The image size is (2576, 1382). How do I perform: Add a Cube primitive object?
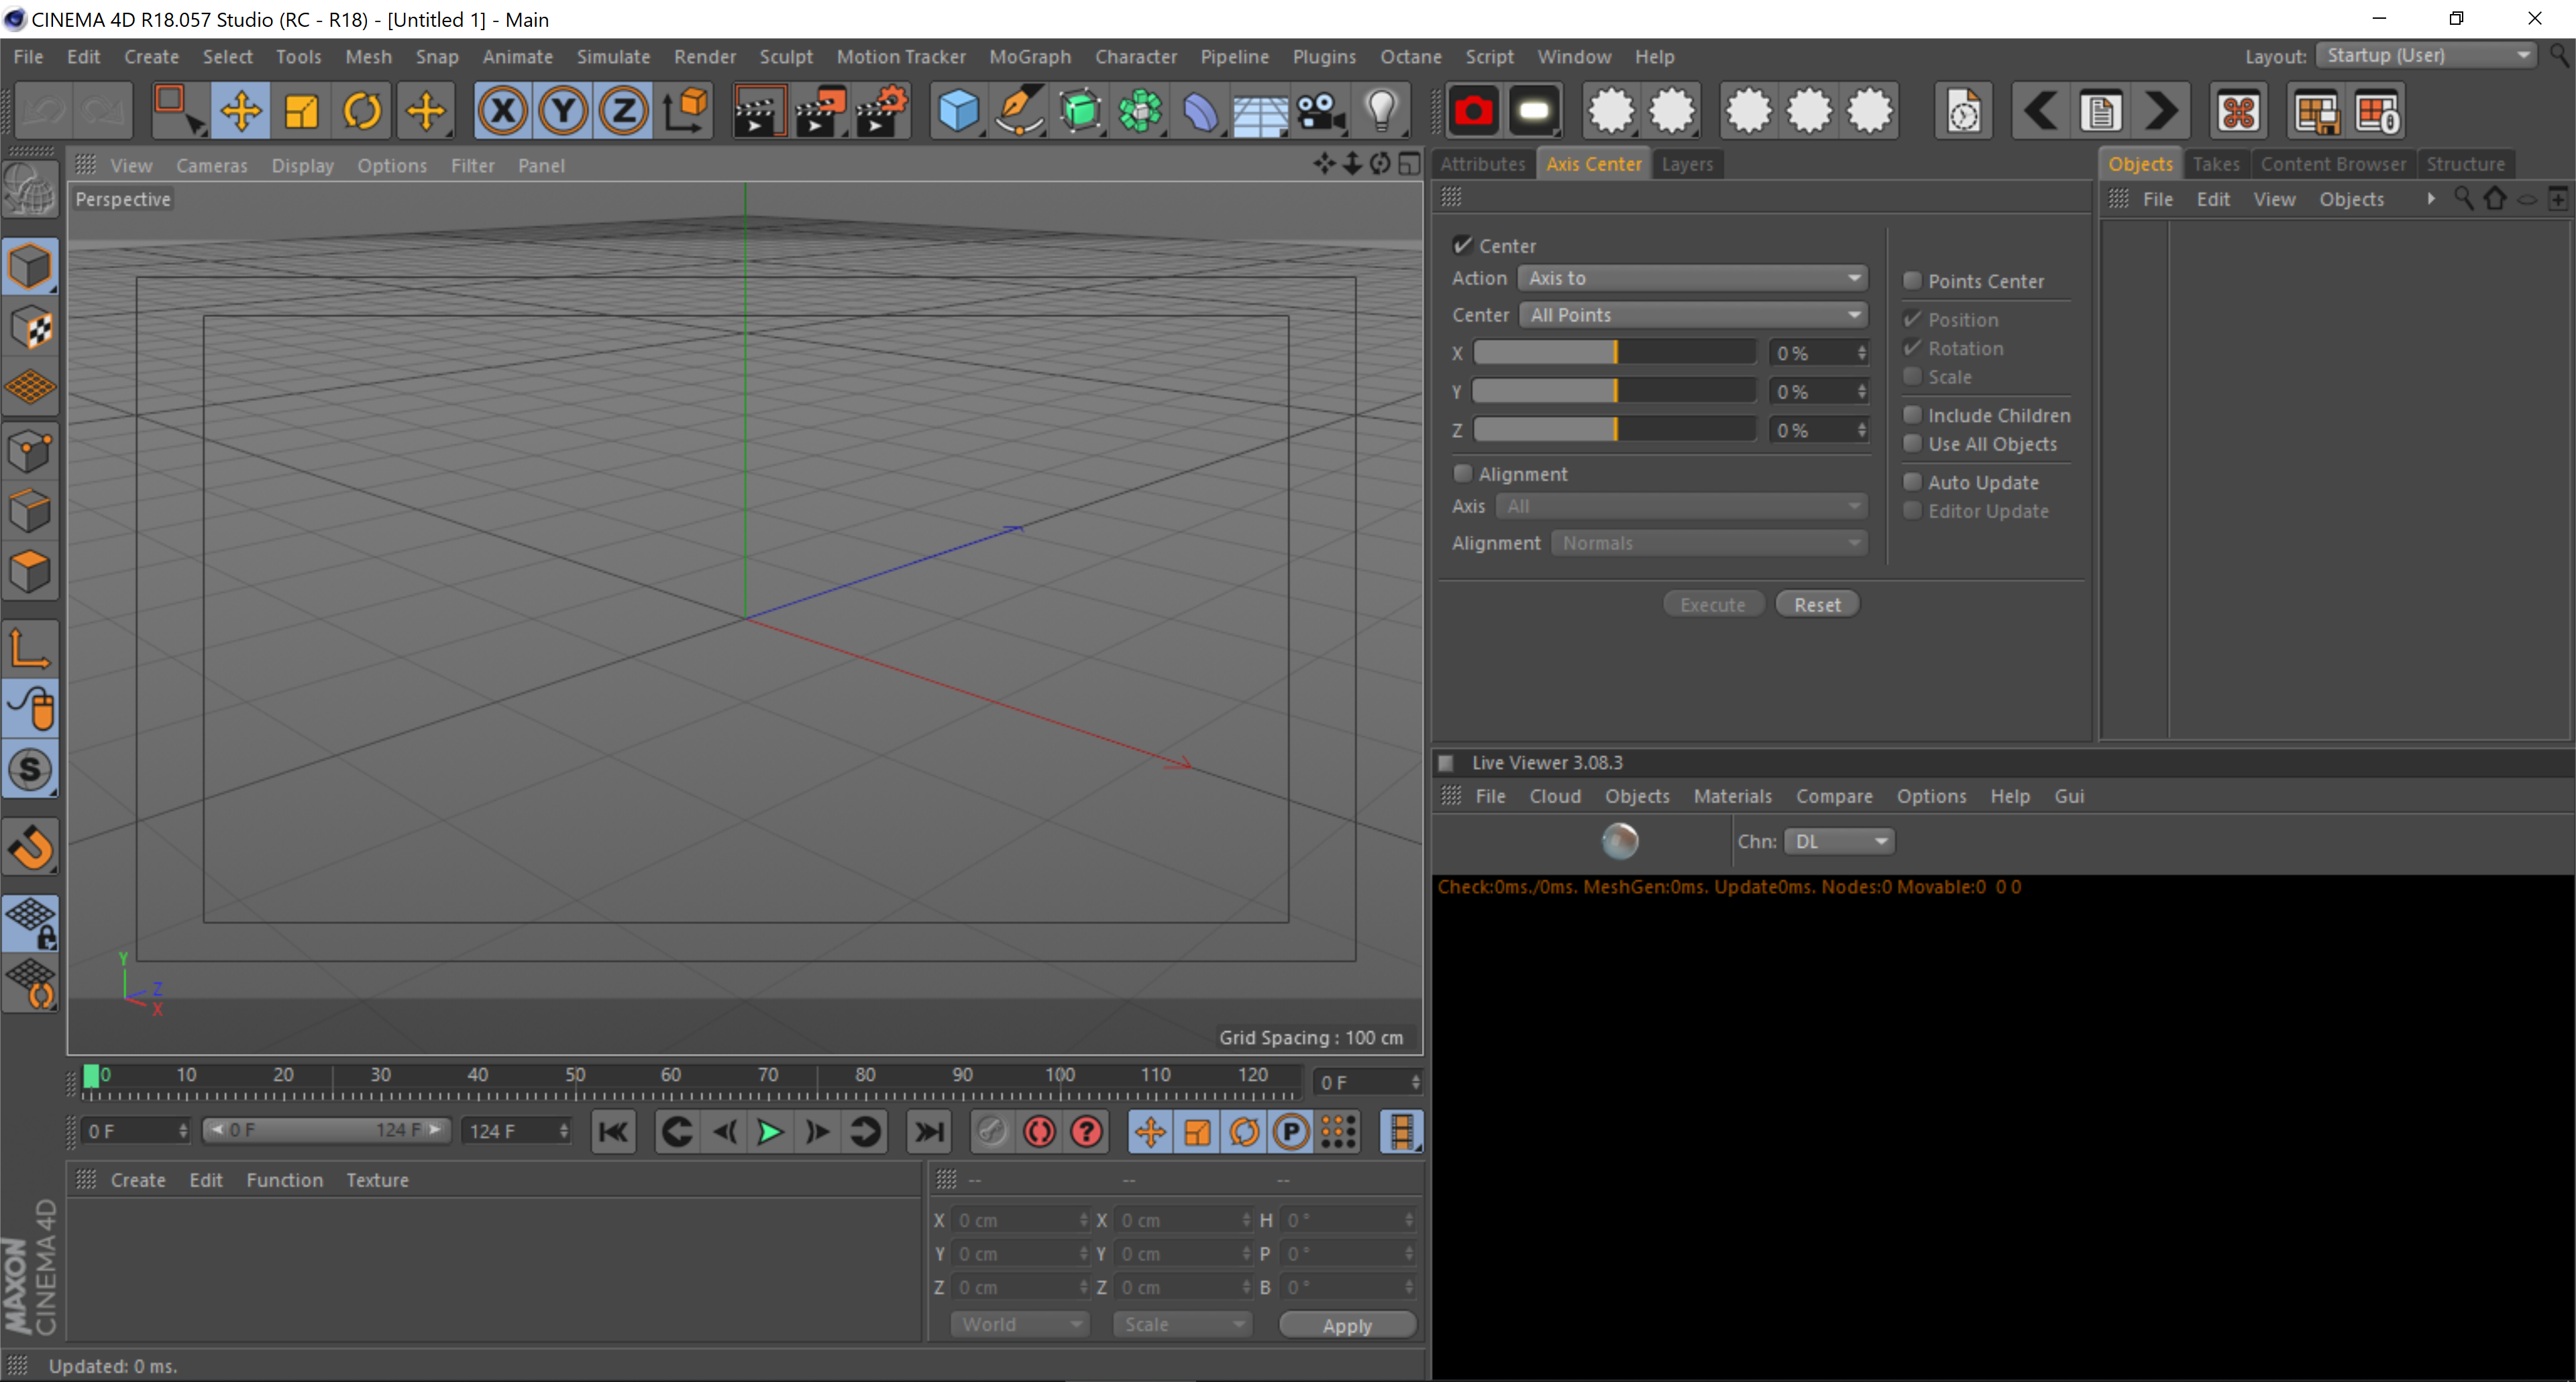point(957,111)
